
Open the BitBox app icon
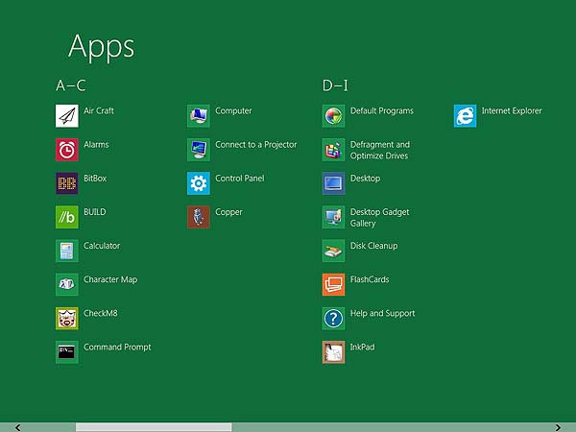[x=67, y=183]
